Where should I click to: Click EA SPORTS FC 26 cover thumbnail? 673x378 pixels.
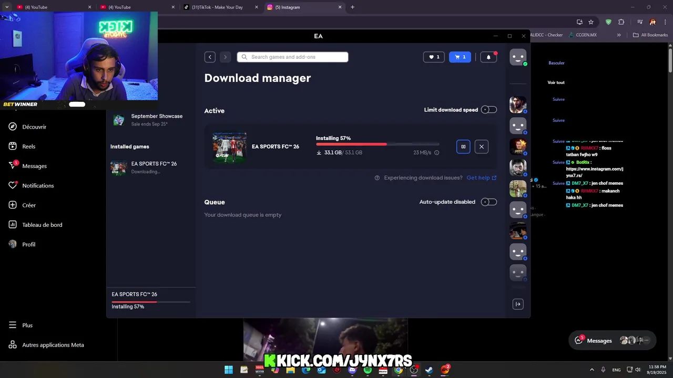pos(229,147)
